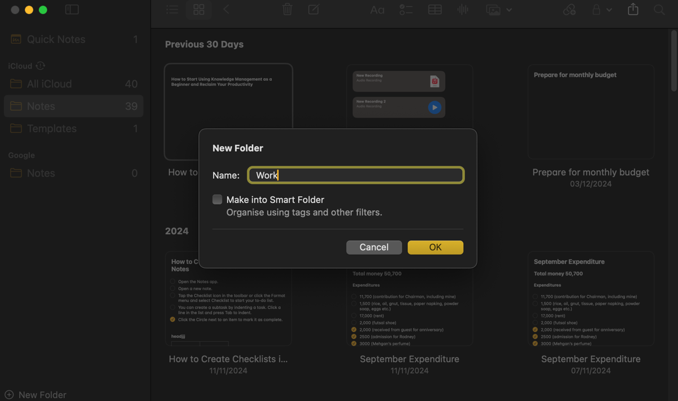Open the Aa text format options
Image resolution: width=678 pixels, height=401 pixels.
click(x=377, y=10)
